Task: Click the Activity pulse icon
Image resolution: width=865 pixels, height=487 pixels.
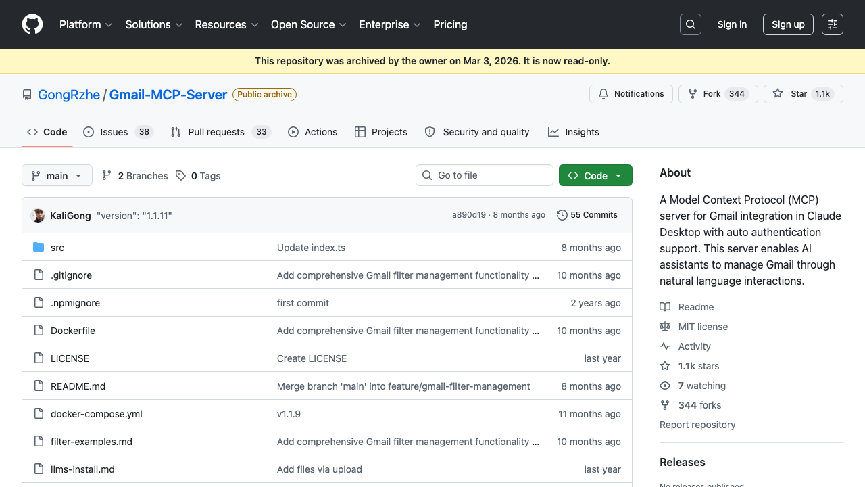Action: pyautogui.click(x=665, y=346)
